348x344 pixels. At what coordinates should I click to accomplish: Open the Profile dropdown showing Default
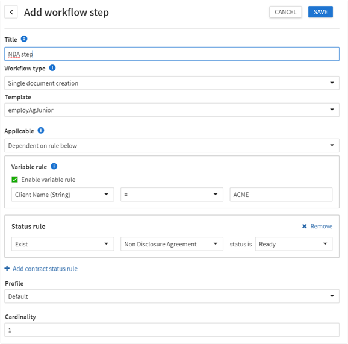172,296
